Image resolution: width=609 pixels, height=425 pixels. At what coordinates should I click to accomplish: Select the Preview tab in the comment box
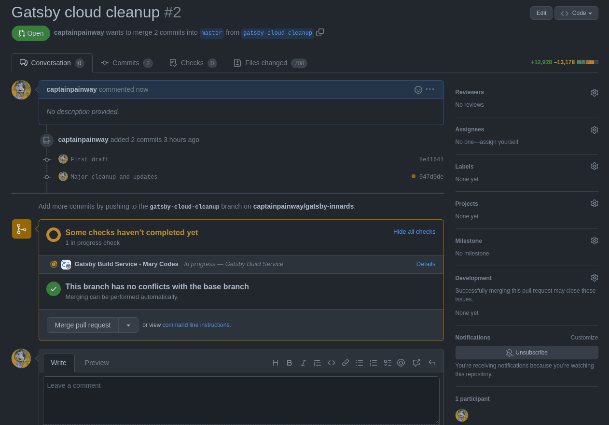[97, 363]
